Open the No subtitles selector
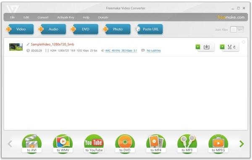The width and height of the screenshot is (252, 160). point(154,50)
